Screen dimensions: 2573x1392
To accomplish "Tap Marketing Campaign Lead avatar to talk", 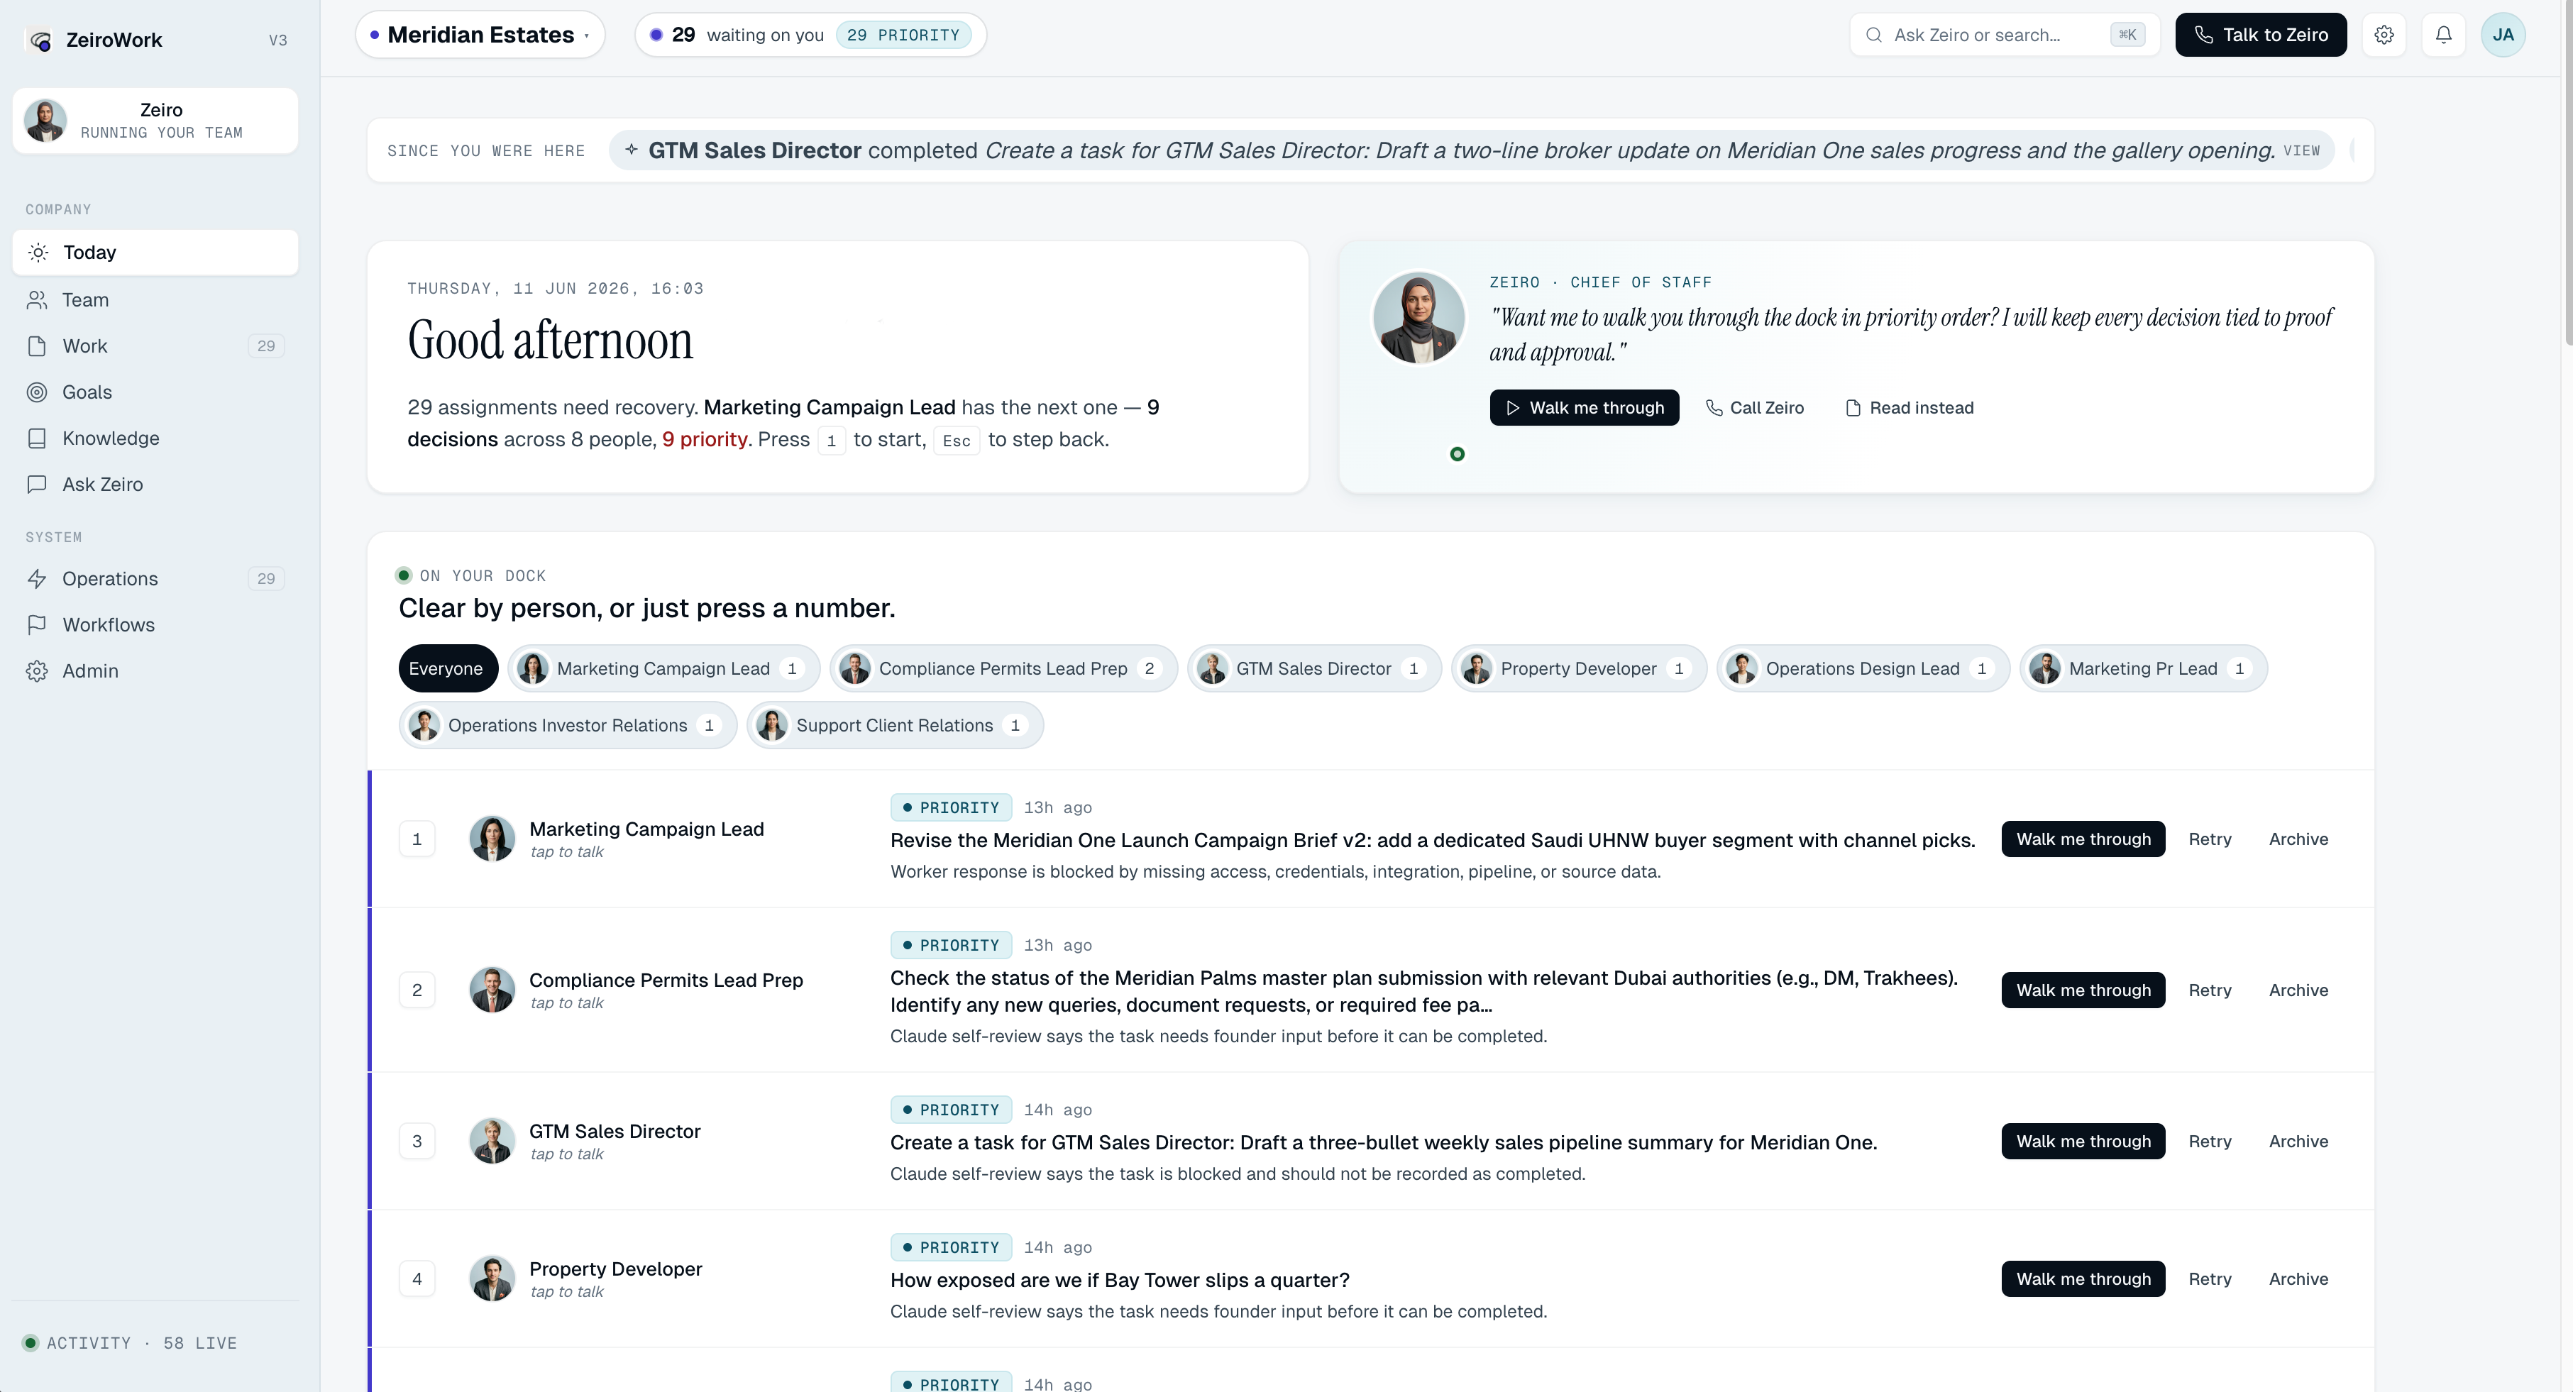I will [x=492, y=839].
